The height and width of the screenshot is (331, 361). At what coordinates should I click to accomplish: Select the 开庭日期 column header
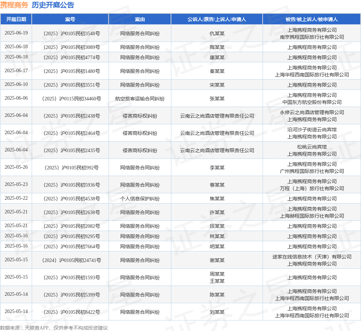16,19
